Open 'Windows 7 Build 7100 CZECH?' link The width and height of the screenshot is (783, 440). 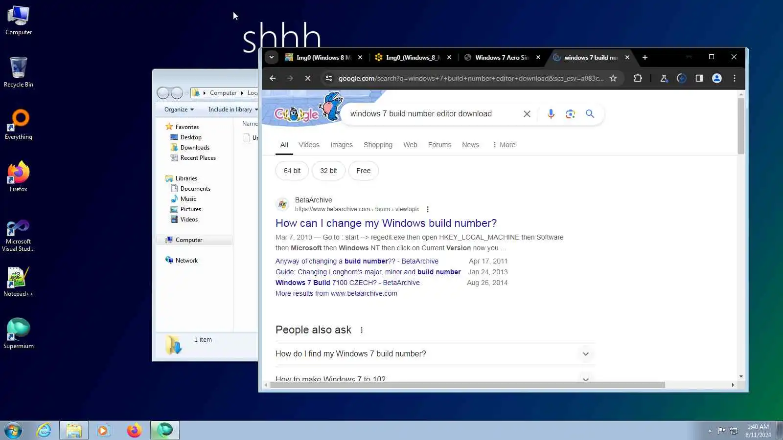pos(347,283)
